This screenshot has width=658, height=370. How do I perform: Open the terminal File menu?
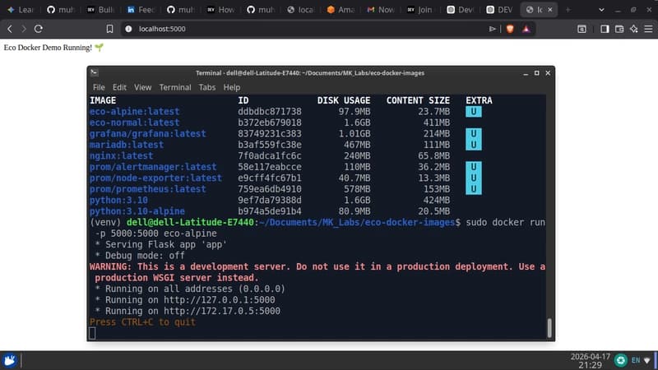coord(99,87)
